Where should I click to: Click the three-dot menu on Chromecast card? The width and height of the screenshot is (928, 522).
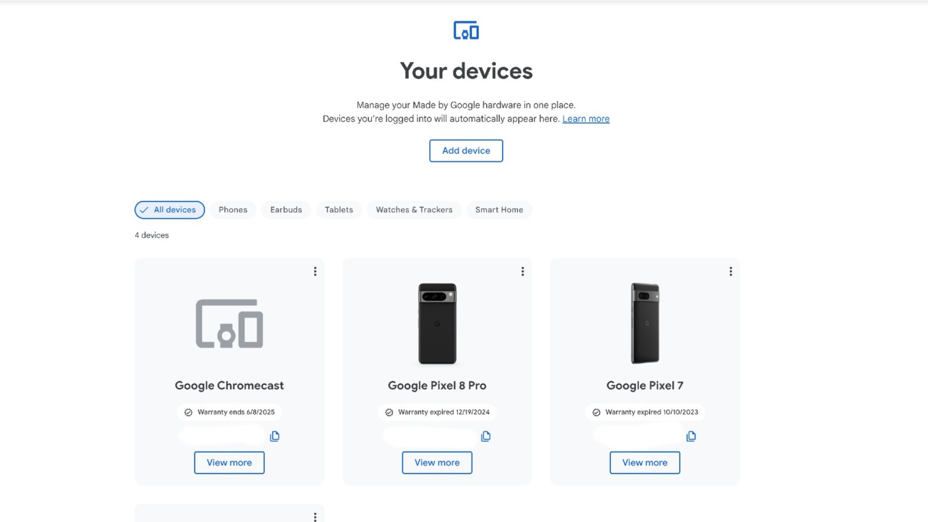click(314, 271)
